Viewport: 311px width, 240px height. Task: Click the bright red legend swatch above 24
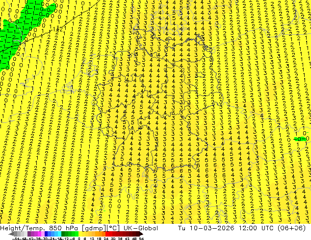point(107,234)
